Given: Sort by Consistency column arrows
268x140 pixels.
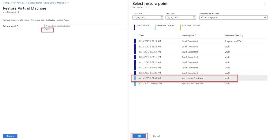Looking at the screenshot, I should 196,36.
